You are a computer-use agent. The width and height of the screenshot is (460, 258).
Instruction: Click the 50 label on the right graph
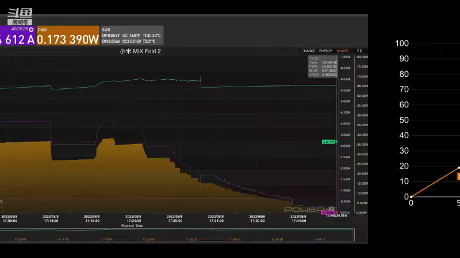(x=404, y=120)
